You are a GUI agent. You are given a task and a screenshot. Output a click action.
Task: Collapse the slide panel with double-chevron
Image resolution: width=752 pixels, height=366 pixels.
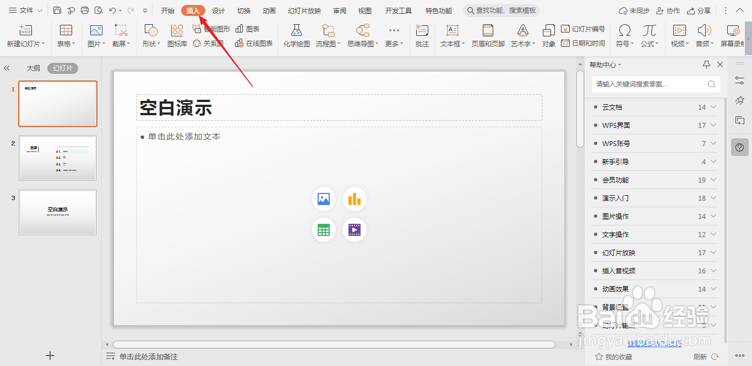click(7, 68)
